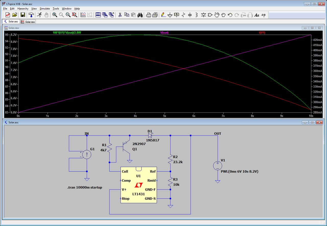The height and width of the screenshot is (226, 327).
Task: Click the pick visible traces icon
Action: coord(83,15)
